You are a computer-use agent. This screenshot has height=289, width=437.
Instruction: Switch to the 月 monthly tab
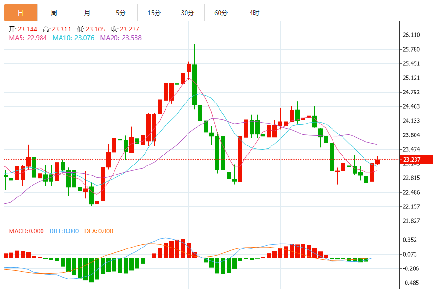coord(87,13)
